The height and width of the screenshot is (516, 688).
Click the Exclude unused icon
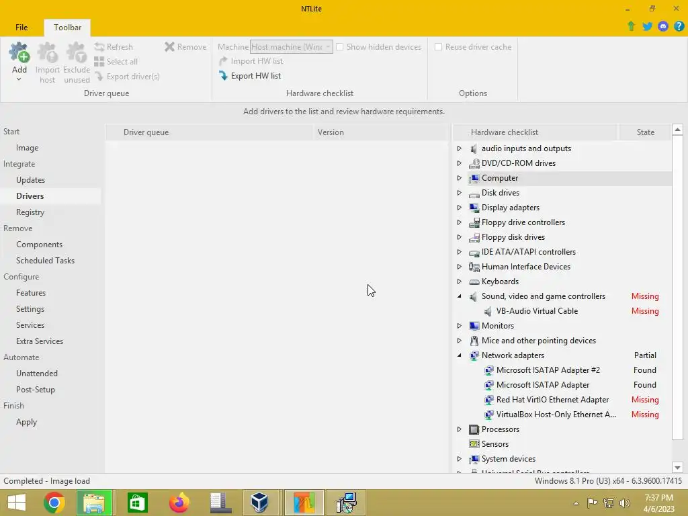(x=77, y=52)
